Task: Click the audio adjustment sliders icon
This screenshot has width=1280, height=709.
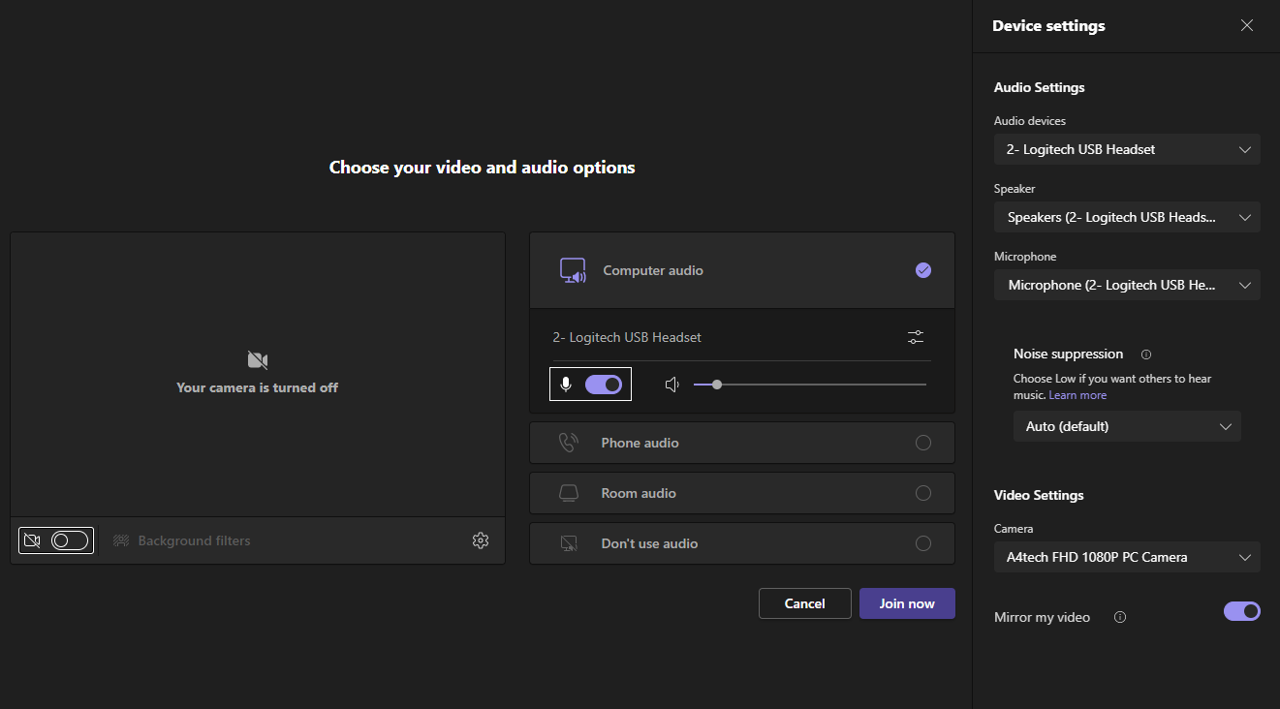Action: click(x=916, y=337)
